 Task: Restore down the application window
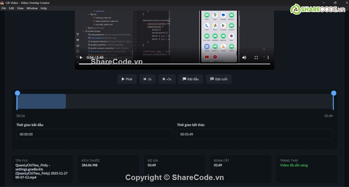pos(335,3)
